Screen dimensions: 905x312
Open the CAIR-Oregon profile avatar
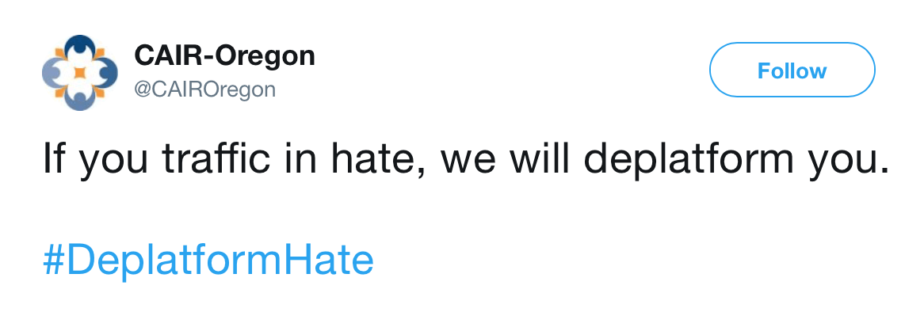(x=80, y=73)
